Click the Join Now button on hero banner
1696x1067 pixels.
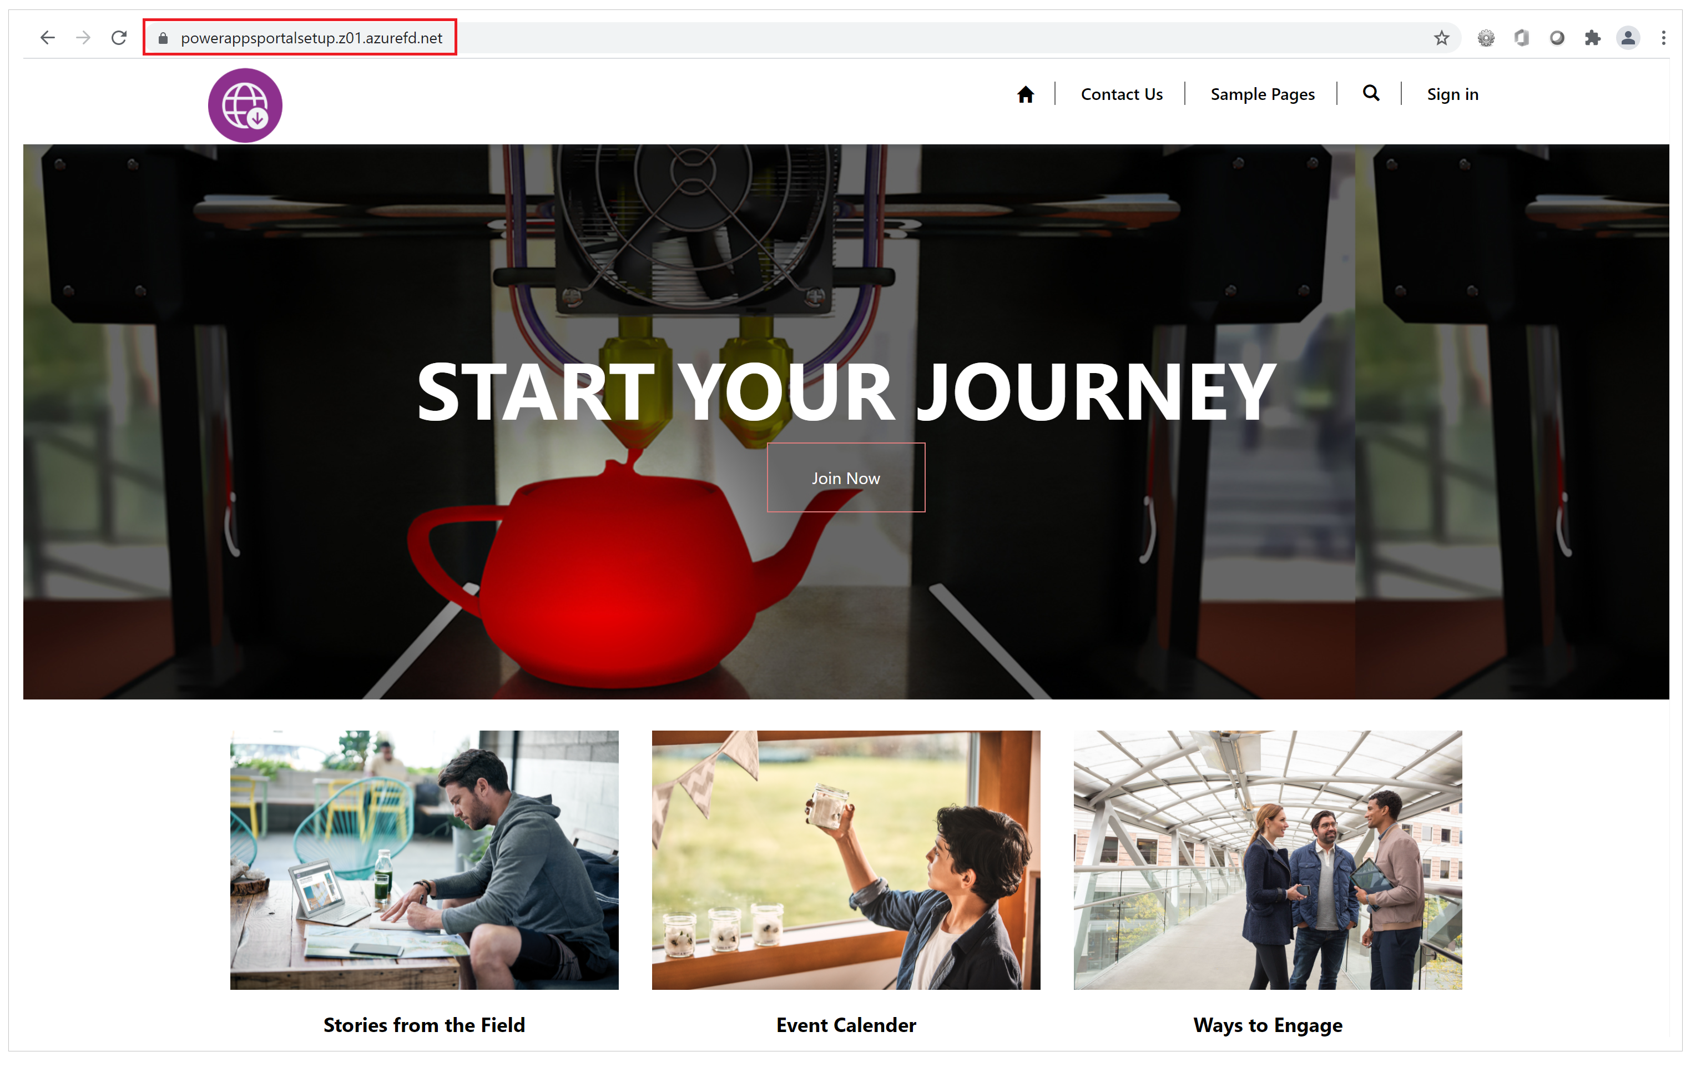(x=846, y=478)
